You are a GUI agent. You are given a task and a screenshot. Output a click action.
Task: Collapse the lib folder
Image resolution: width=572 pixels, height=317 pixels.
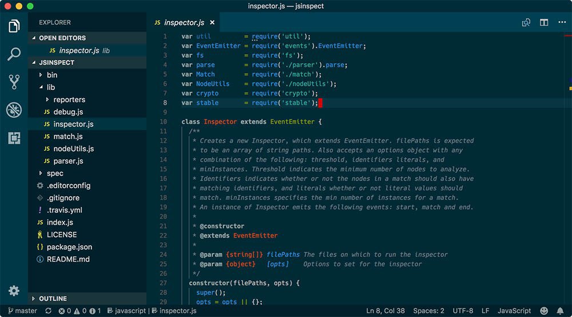(50, 87)
